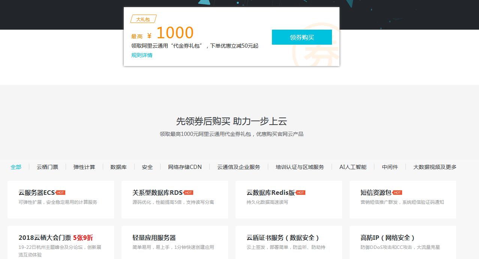The image size is (479, 259).
Task: Click the description 持久化数据高速读写
Action: 267,202
